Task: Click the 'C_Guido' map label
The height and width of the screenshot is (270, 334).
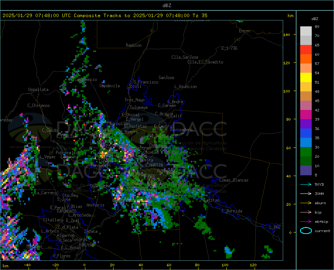Action: click(x=50, y=130)
